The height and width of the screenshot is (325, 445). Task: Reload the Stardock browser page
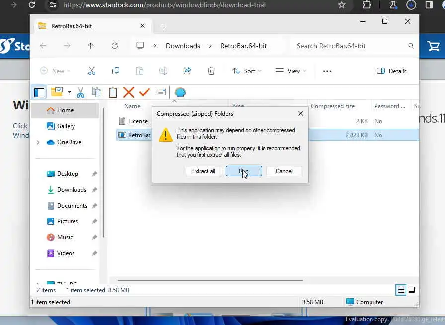click(32, 5)
